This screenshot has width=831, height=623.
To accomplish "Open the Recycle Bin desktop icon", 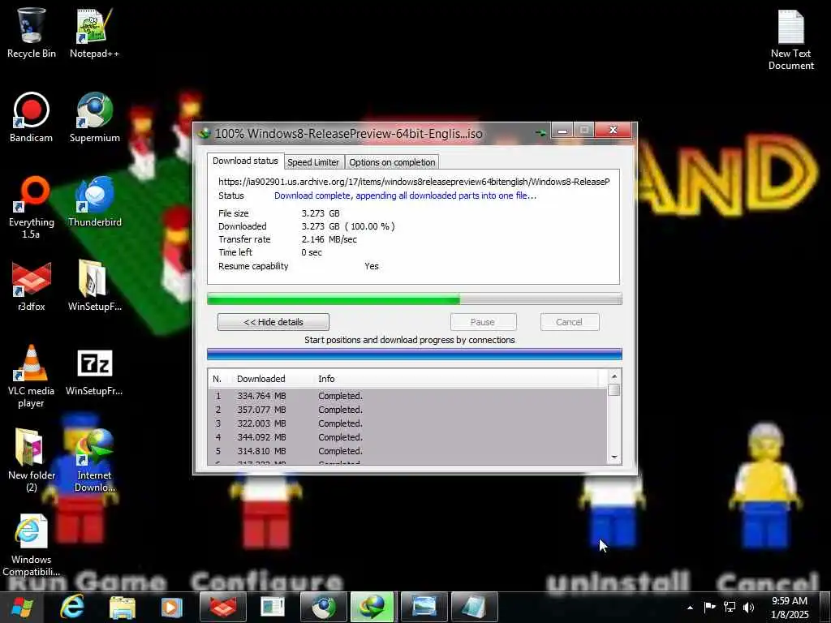I will pyautogui.click(x=32, y=32).
